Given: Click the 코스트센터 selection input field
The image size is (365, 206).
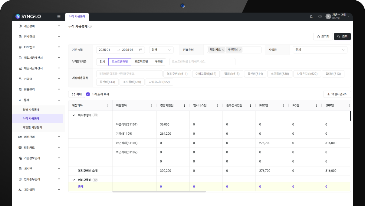Looking at the screenshot, I should click(x=202, y=62).
